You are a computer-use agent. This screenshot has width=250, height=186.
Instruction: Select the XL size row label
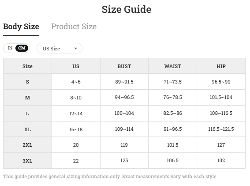click(27, 129)
